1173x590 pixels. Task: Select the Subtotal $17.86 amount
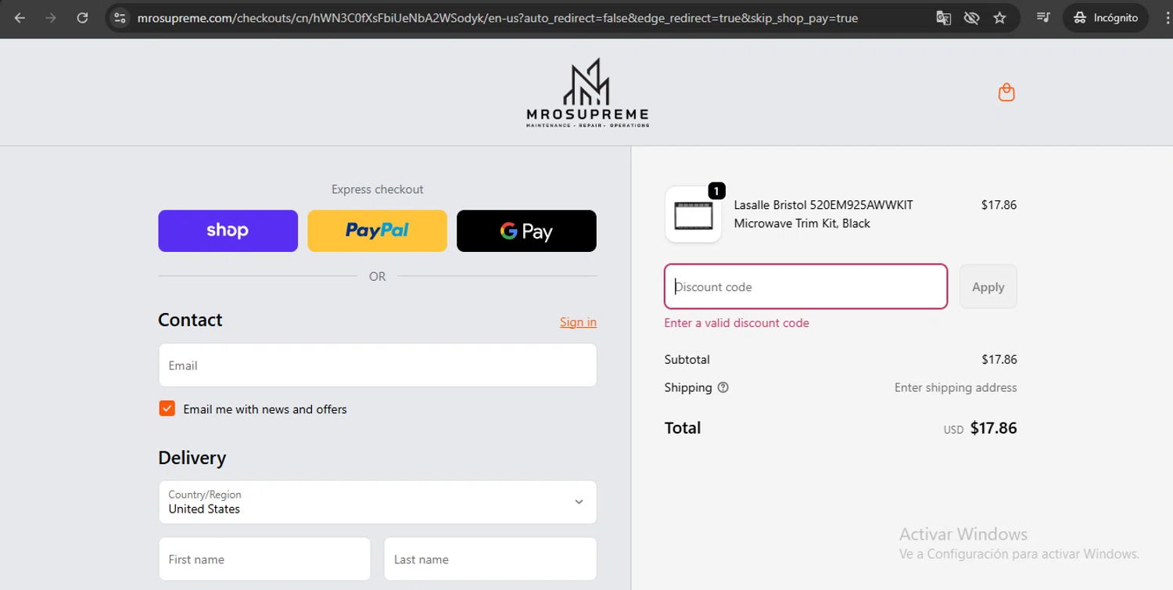[x=999, y=360]
